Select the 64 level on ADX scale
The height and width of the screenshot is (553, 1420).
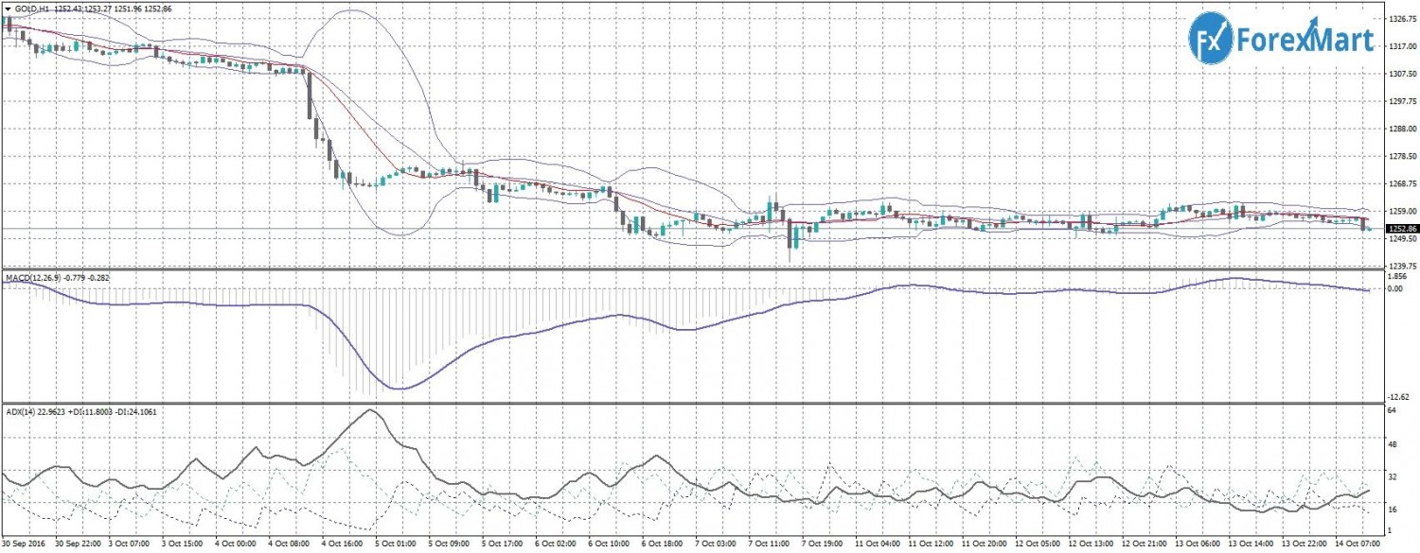pyautogui.click(x=1392, y=413)
